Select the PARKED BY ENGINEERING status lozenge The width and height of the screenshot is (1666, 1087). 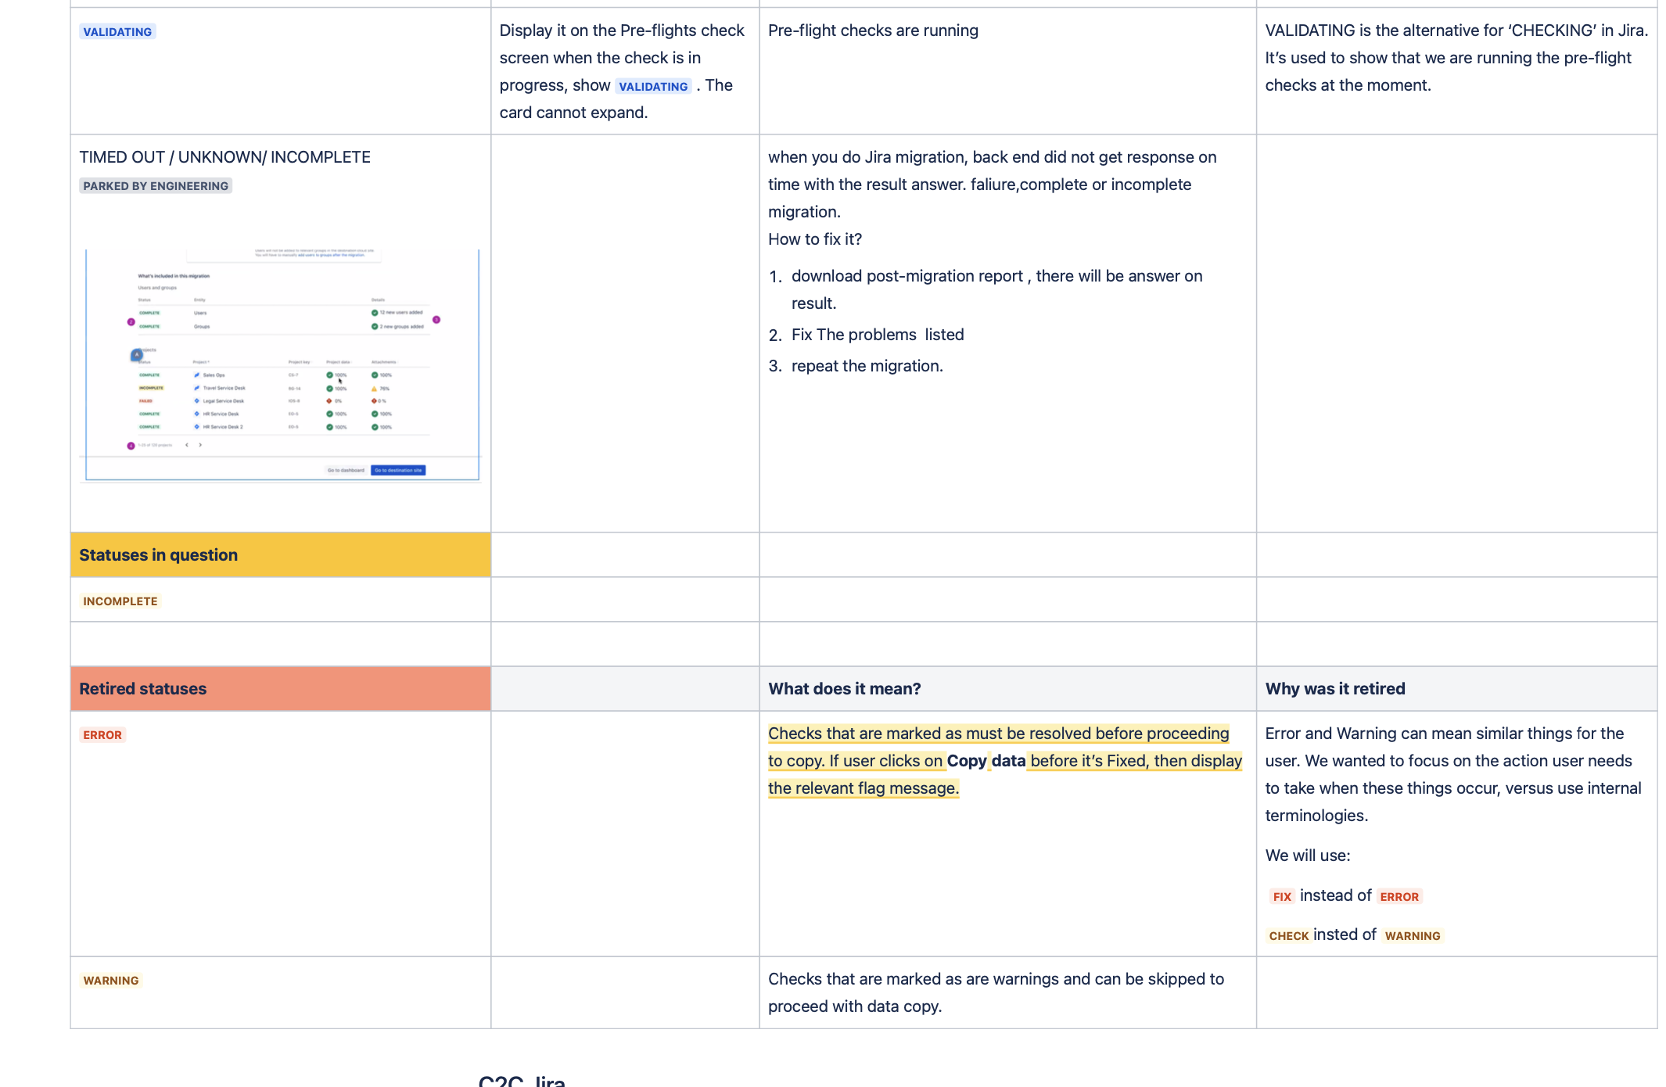156,186
